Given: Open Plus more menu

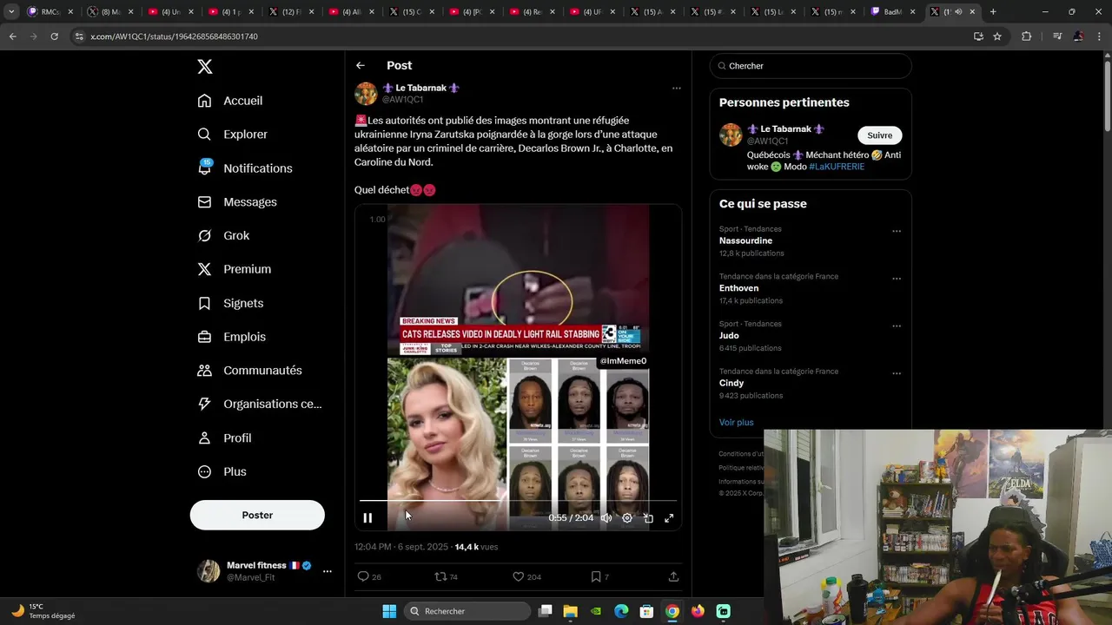Looking at the screenshot, I should pyautogui.click(x=222, y=472).
